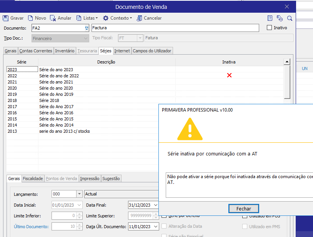This screenshot has height=237, width=313.
Task: Click the magnifier search icon
Action: coord(290,18)
